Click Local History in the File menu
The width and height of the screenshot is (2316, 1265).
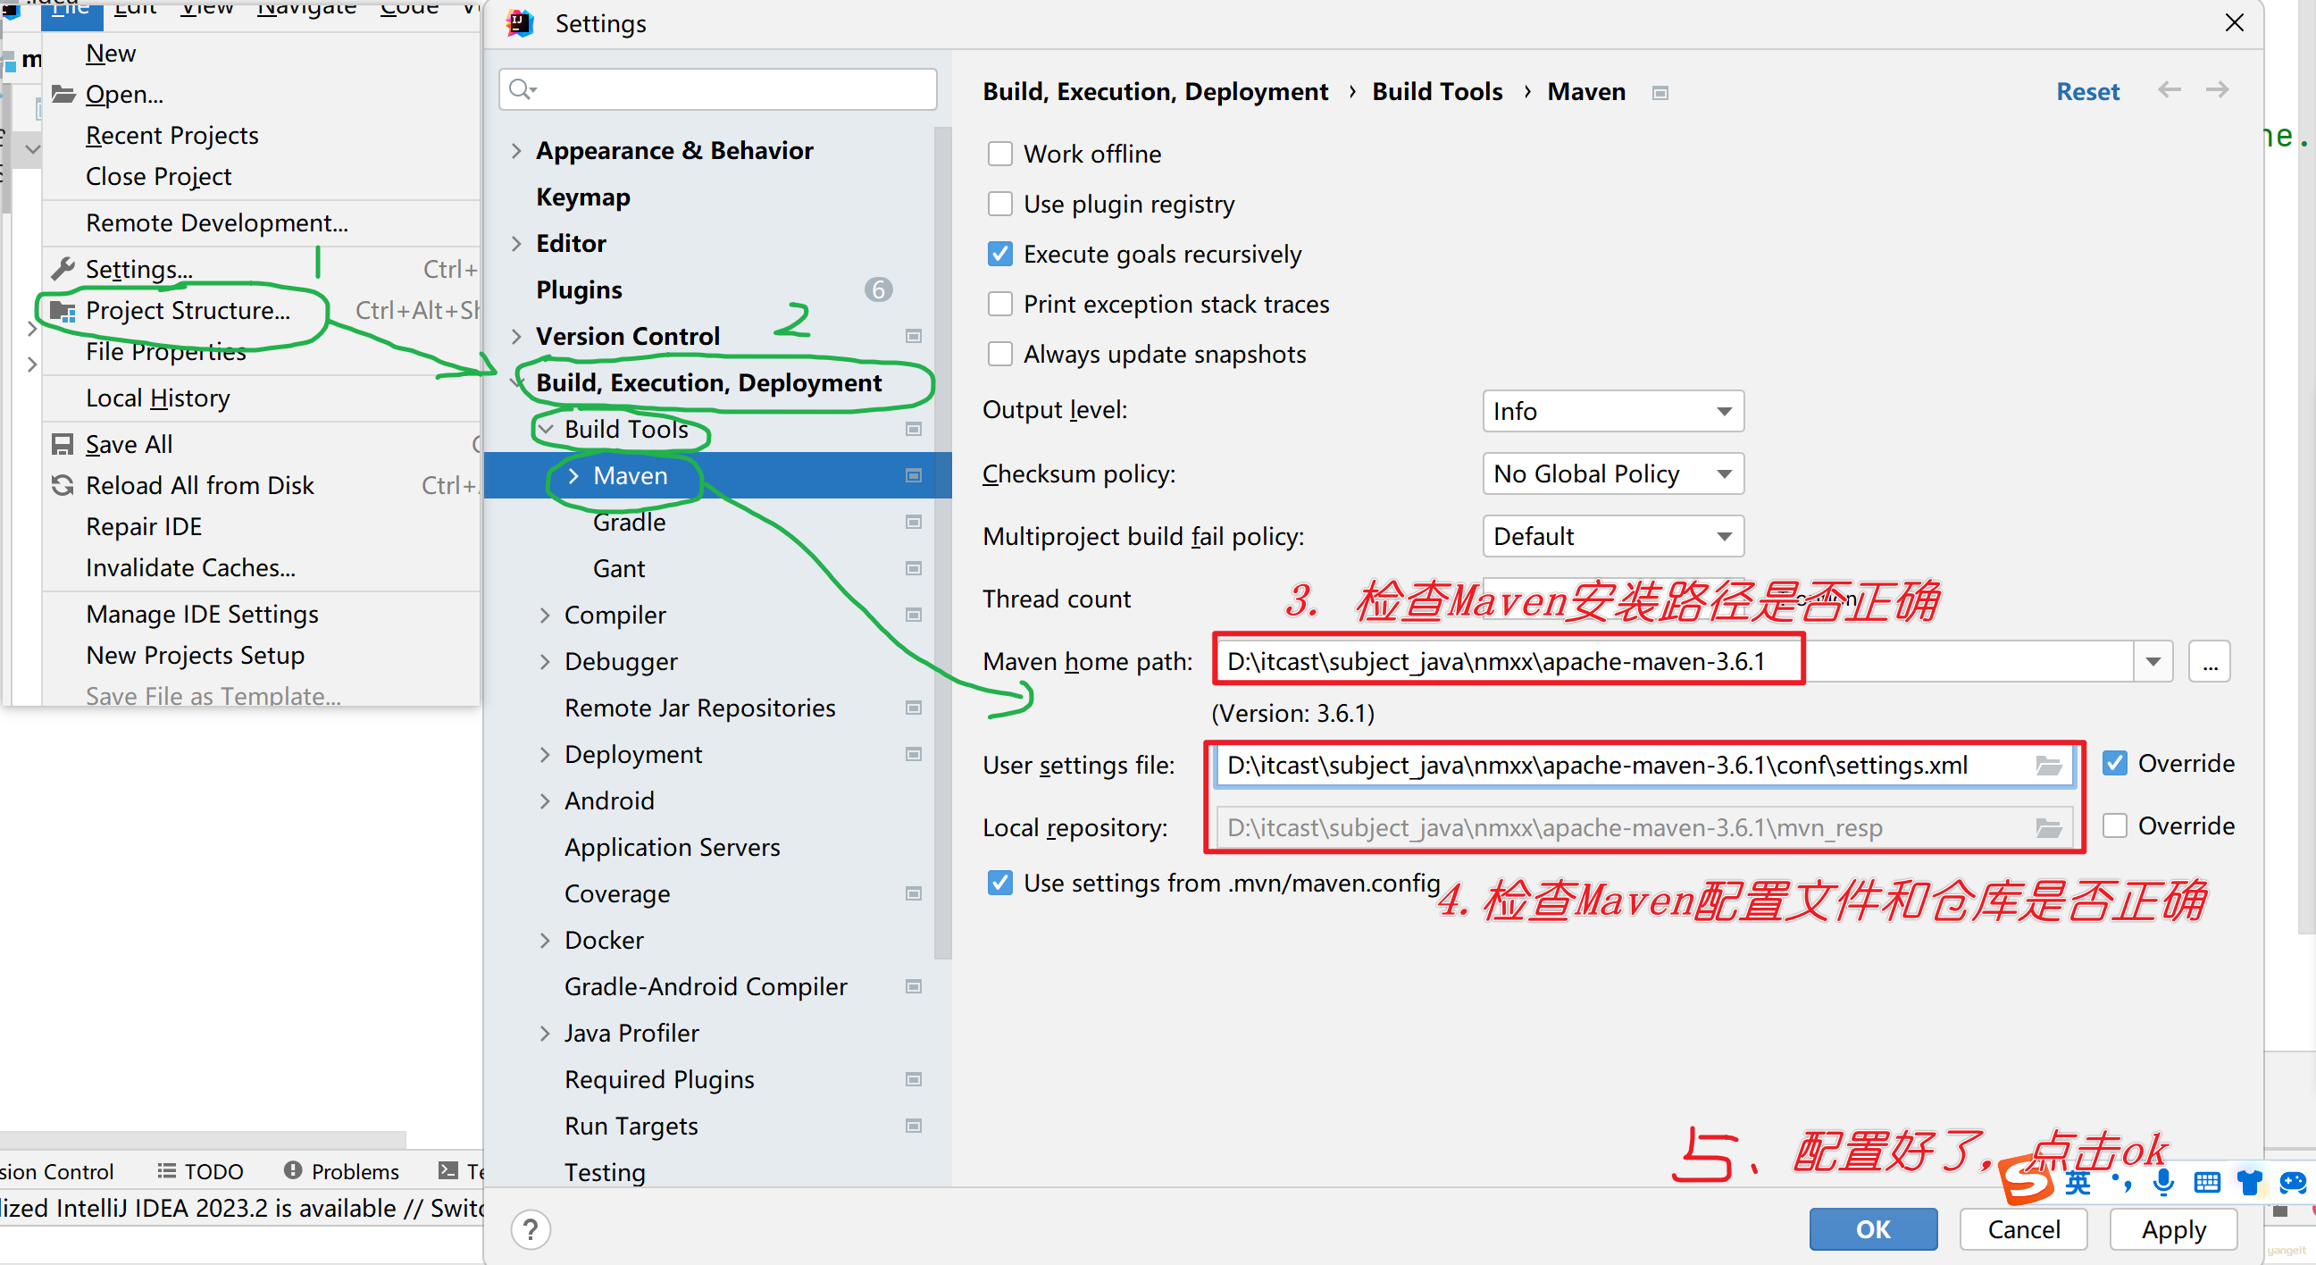pyautogui.click(x=157, y=398)
